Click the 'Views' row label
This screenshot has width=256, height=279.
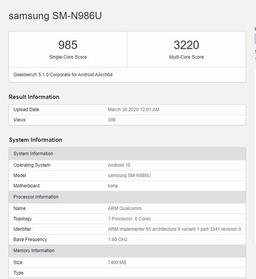click(x=20, y=120)
